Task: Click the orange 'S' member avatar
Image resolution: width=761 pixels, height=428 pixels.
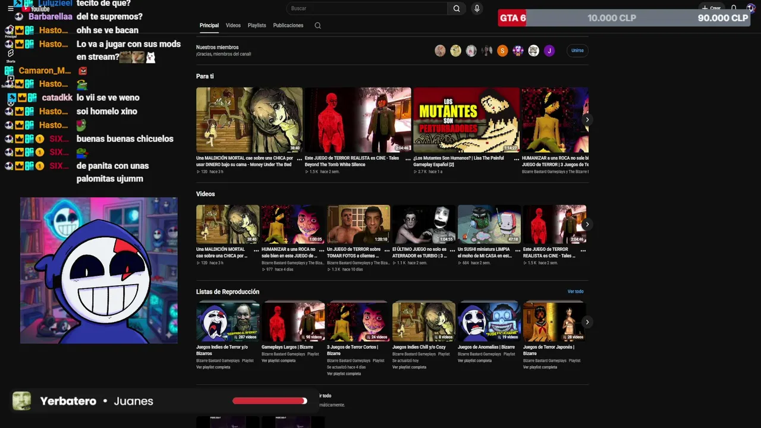Action: point(502,51)
